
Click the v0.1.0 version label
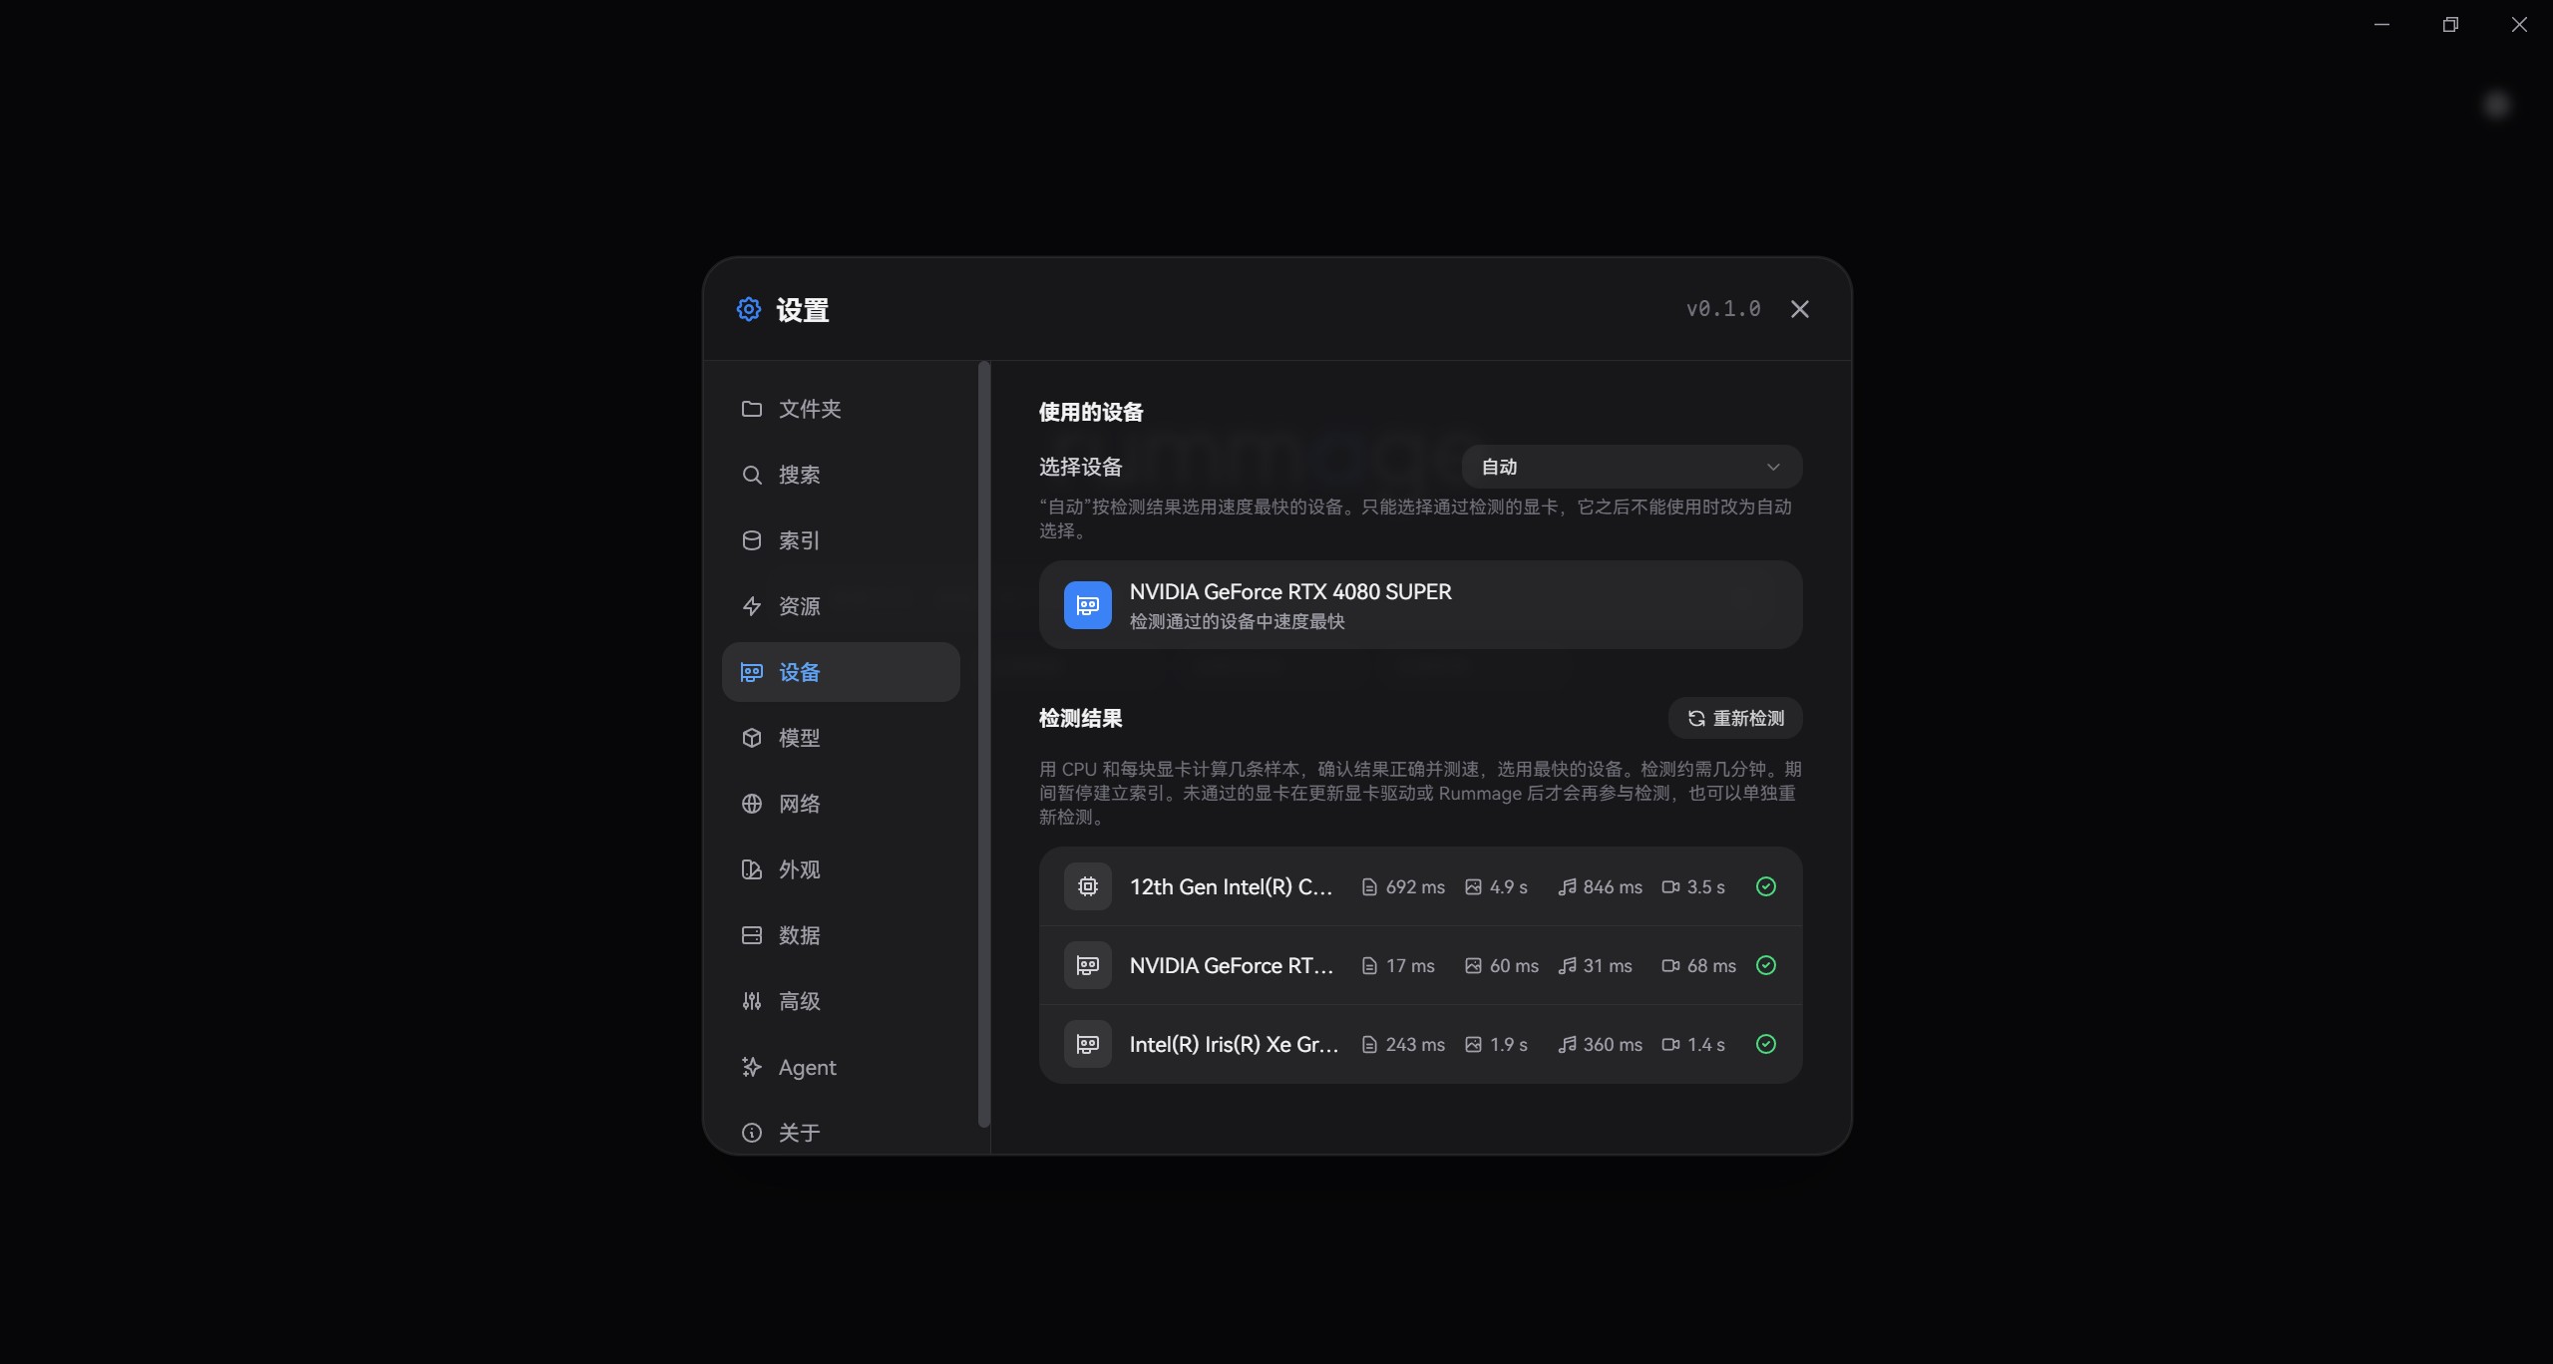(x=1722, y=309)
